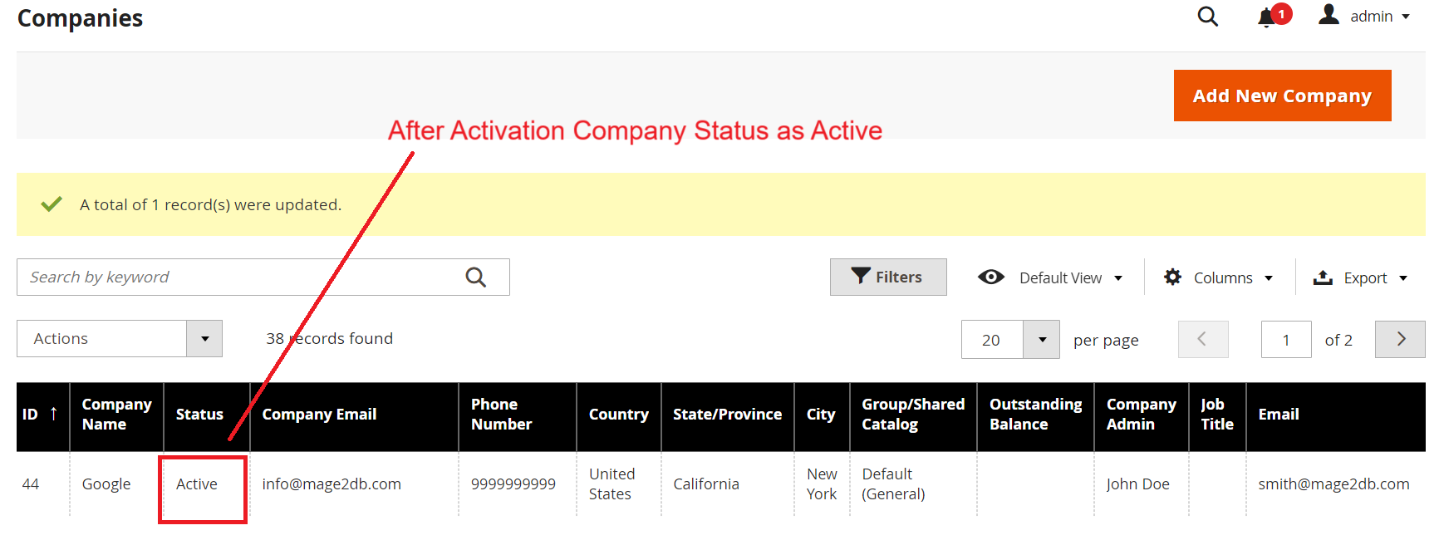Click the Filters funnel icon
The width and height of the screenshot is (1439, 545).
(x=862, y=277)
